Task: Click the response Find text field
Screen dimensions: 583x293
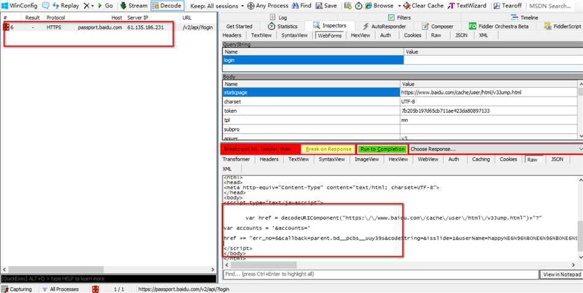Action: [380, 274]
